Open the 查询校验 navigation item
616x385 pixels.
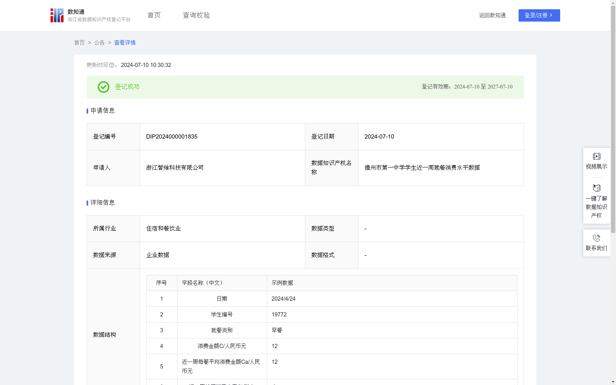click(x=196, y=15)
